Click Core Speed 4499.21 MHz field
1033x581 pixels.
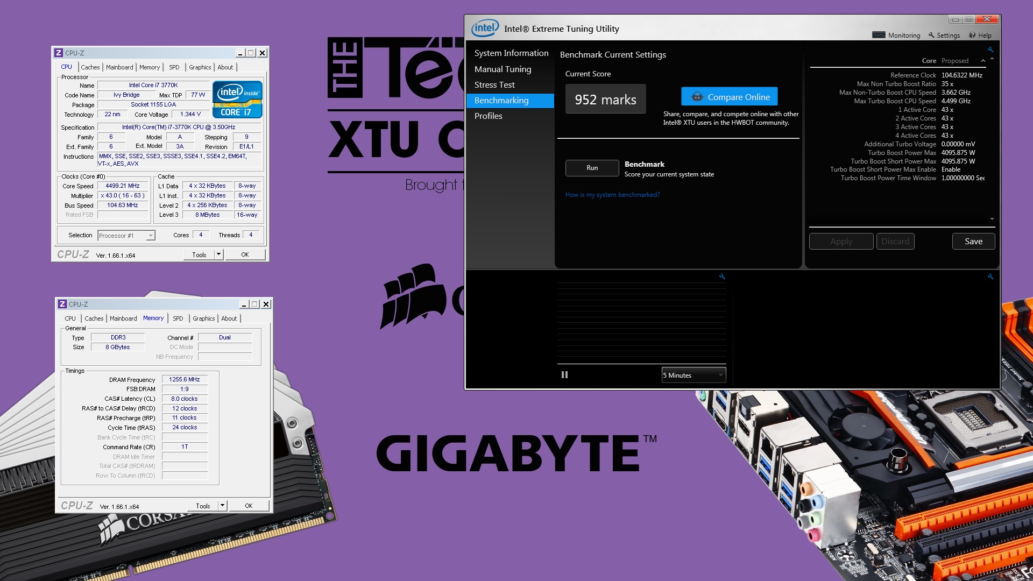coord(123,186)
